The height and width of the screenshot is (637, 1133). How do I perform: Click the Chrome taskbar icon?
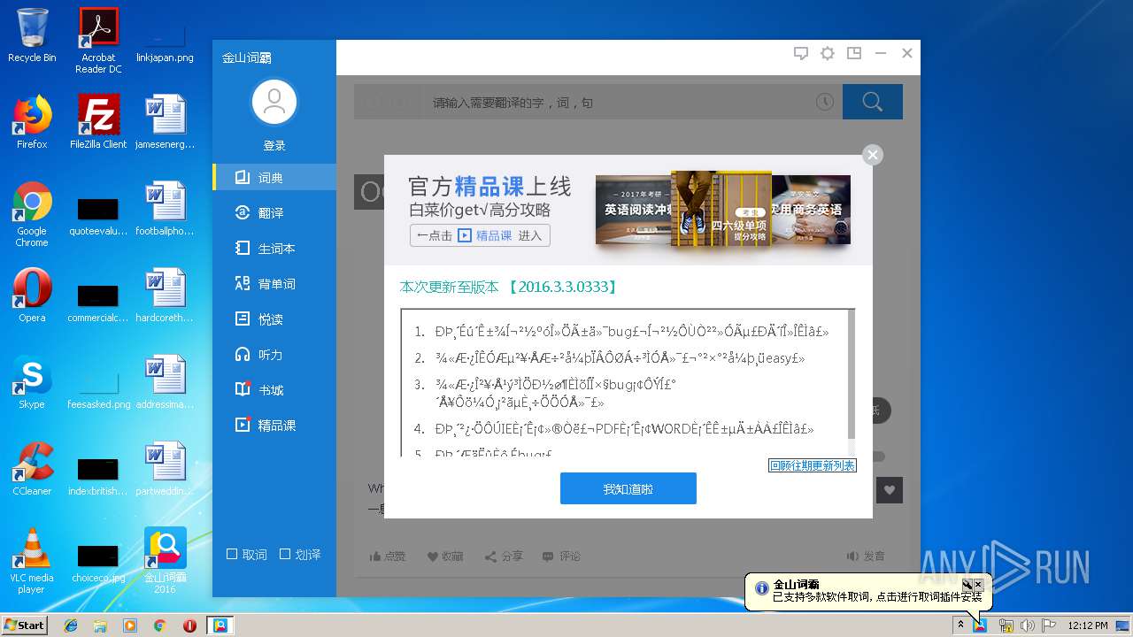click(x=159, y=625)
